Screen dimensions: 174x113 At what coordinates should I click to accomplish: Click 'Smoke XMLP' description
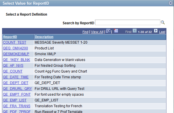45,54
